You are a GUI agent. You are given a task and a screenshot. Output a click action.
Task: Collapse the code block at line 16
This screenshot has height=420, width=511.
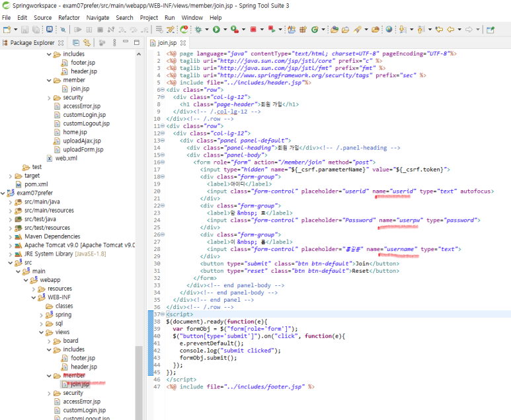pos(163,162)
